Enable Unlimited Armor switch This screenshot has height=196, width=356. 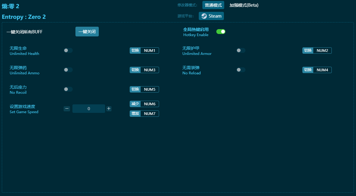tap(241, 50)
